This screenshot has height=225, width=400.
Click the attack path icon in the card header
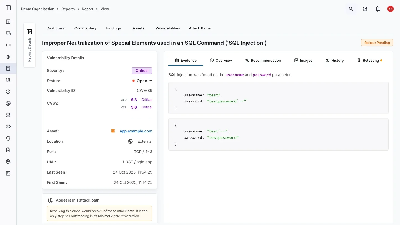click(x=50, y=200)
